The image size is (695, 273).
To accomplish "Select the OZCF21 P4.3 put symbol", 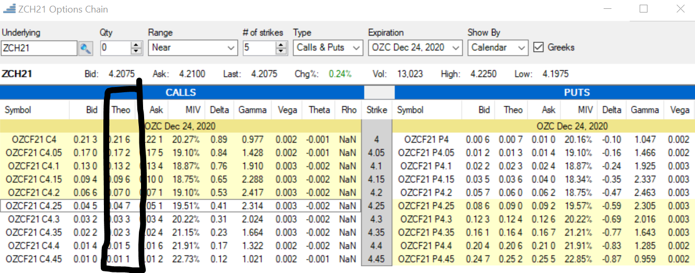I will tap(426, 219).
